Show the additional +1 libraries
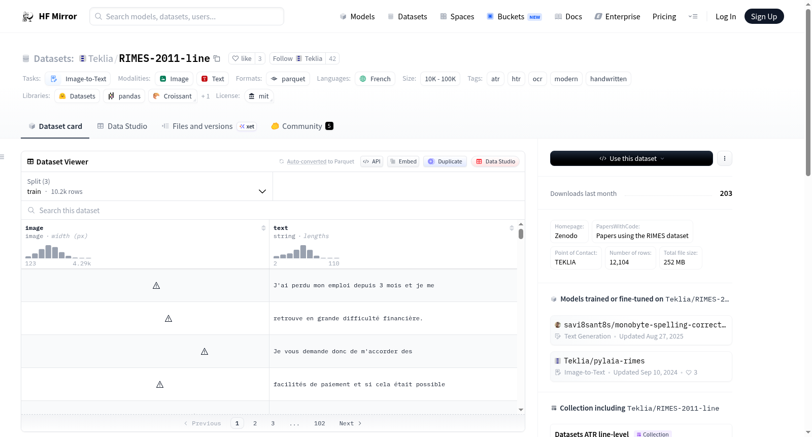Screen dimensions: 812x437 [x=205, y=96]
